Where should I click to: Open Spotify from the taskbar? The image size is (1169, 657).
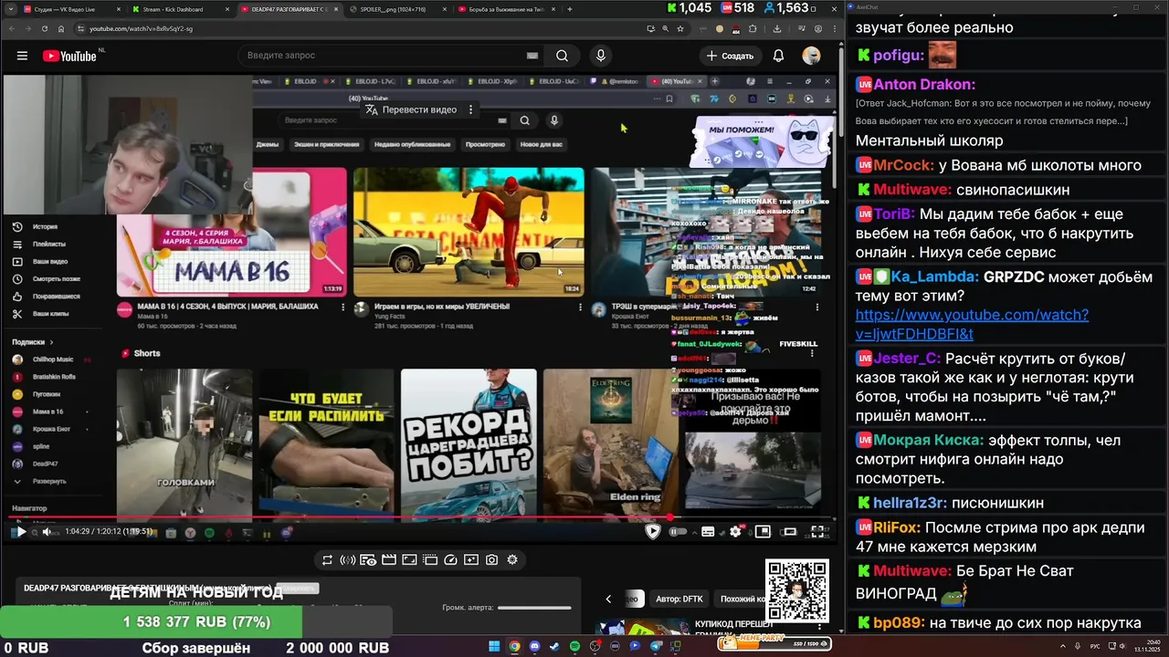click(574, 646)
